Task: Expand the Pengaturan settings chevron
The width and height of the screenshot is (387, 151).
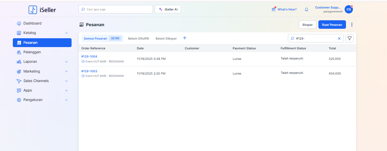Action: click(x=66, y=100)
